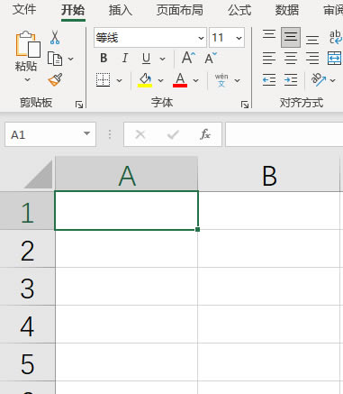The width and height of the screenshot is (343, 394).
Task: Toggle Italic formatting
Action: coord(125,58)
